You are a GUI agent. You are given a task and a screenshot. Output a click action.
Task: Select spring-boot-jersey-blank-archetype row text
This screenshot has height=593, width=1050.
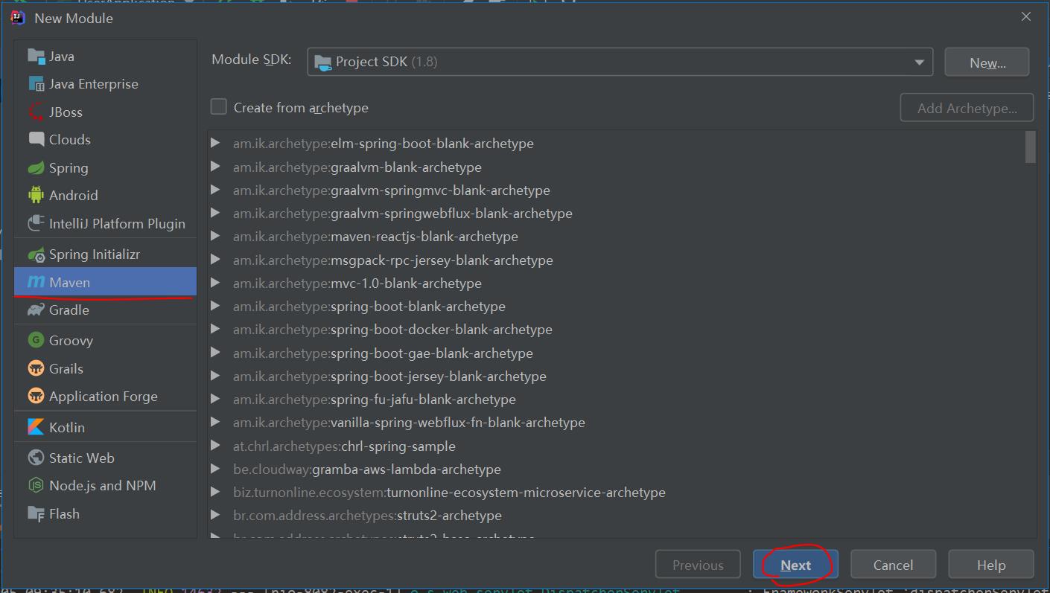(x=389, y=376)
